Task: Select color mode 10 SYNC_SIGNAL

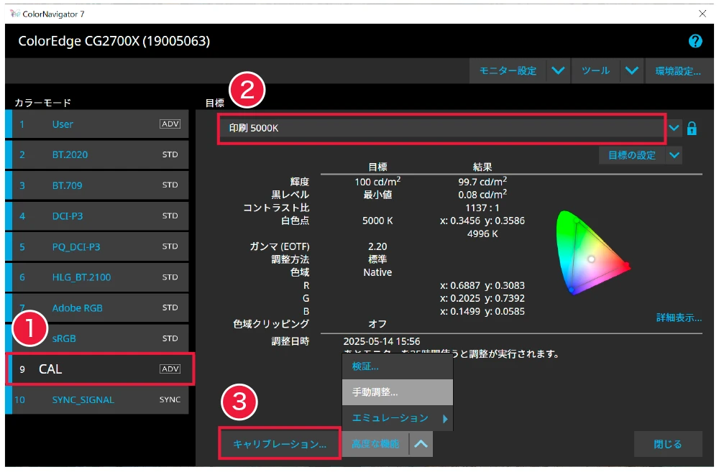Action: point(97,399)
